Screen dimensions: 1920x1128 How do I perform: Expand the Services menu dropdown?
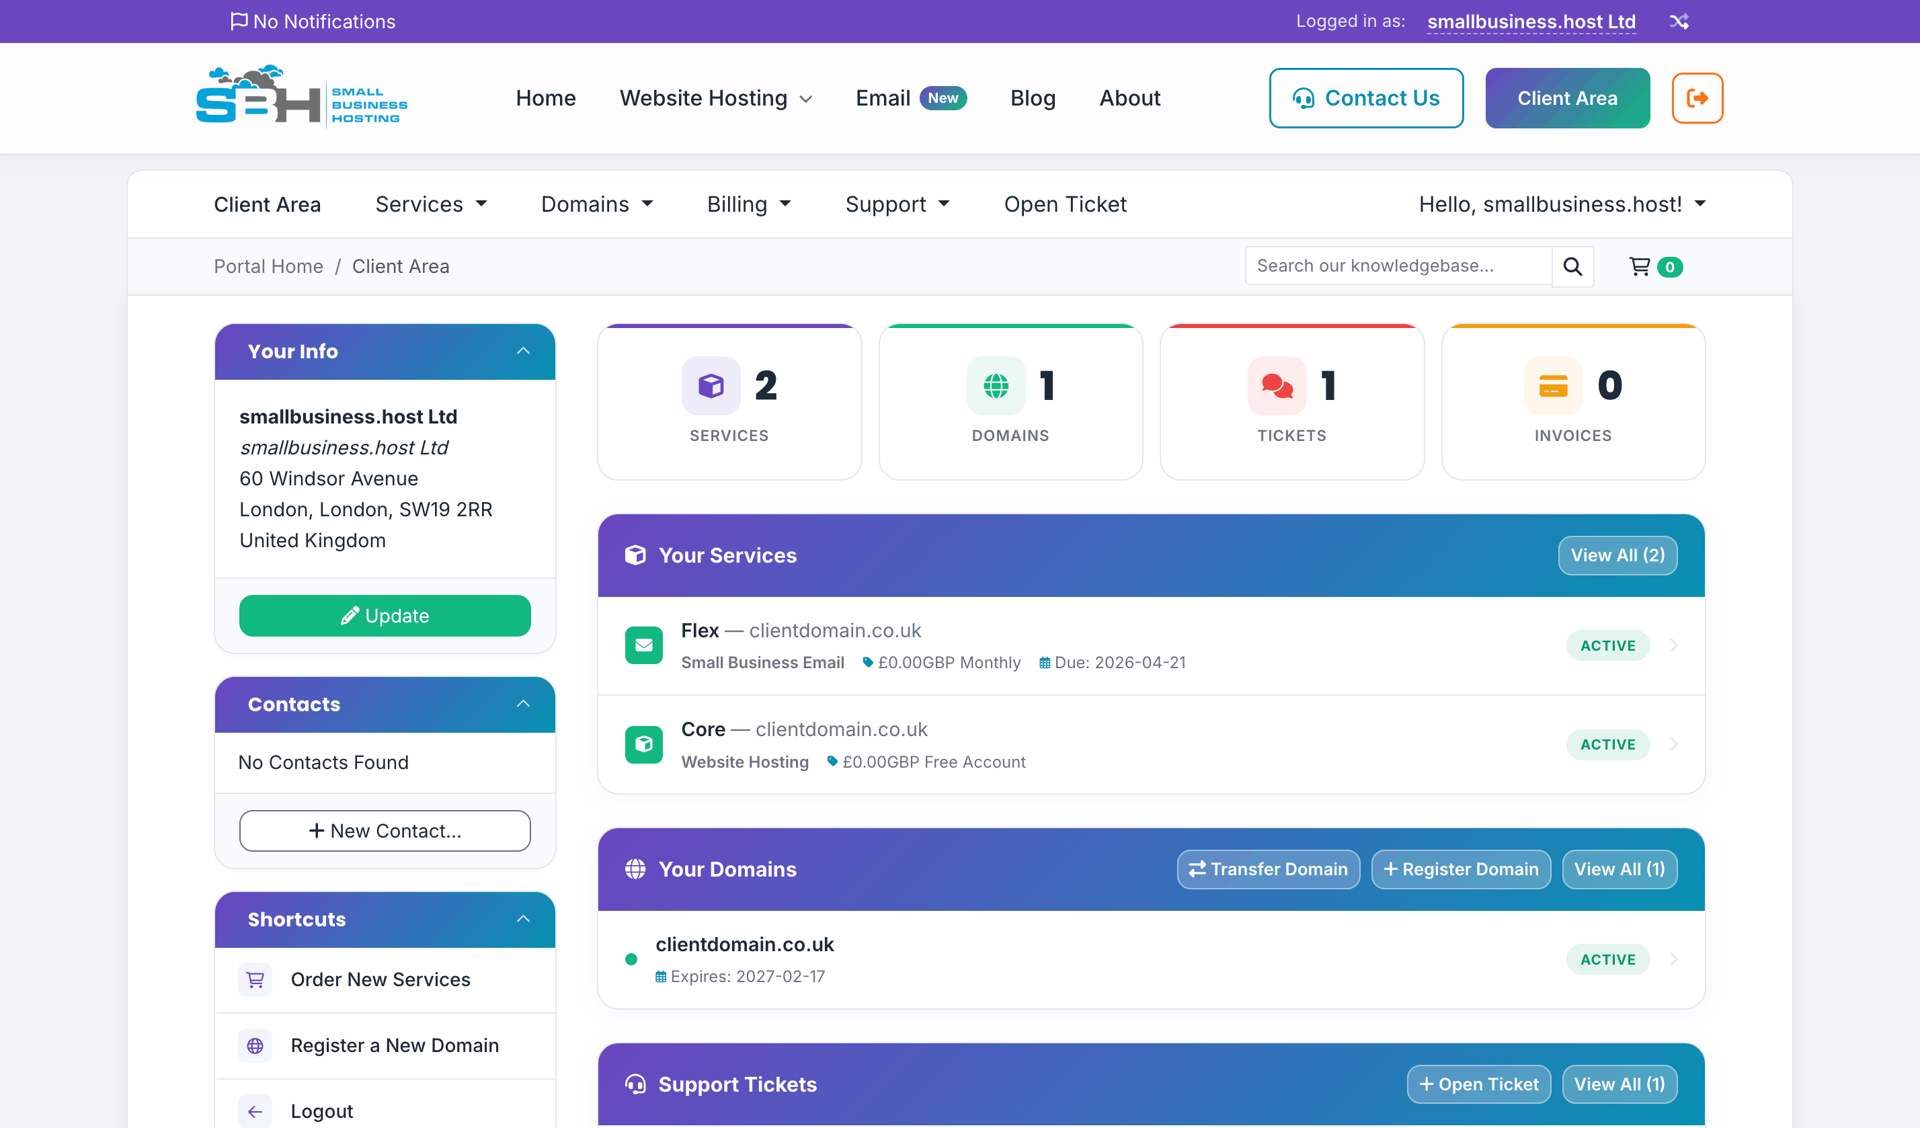point(431,204)
